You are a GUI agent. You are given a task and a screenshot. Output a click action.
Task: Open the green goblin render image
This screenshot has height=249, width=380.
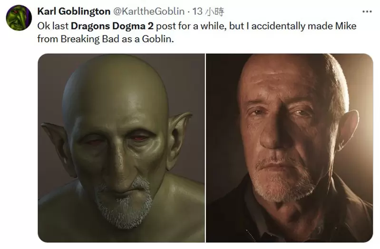(121, 148)
